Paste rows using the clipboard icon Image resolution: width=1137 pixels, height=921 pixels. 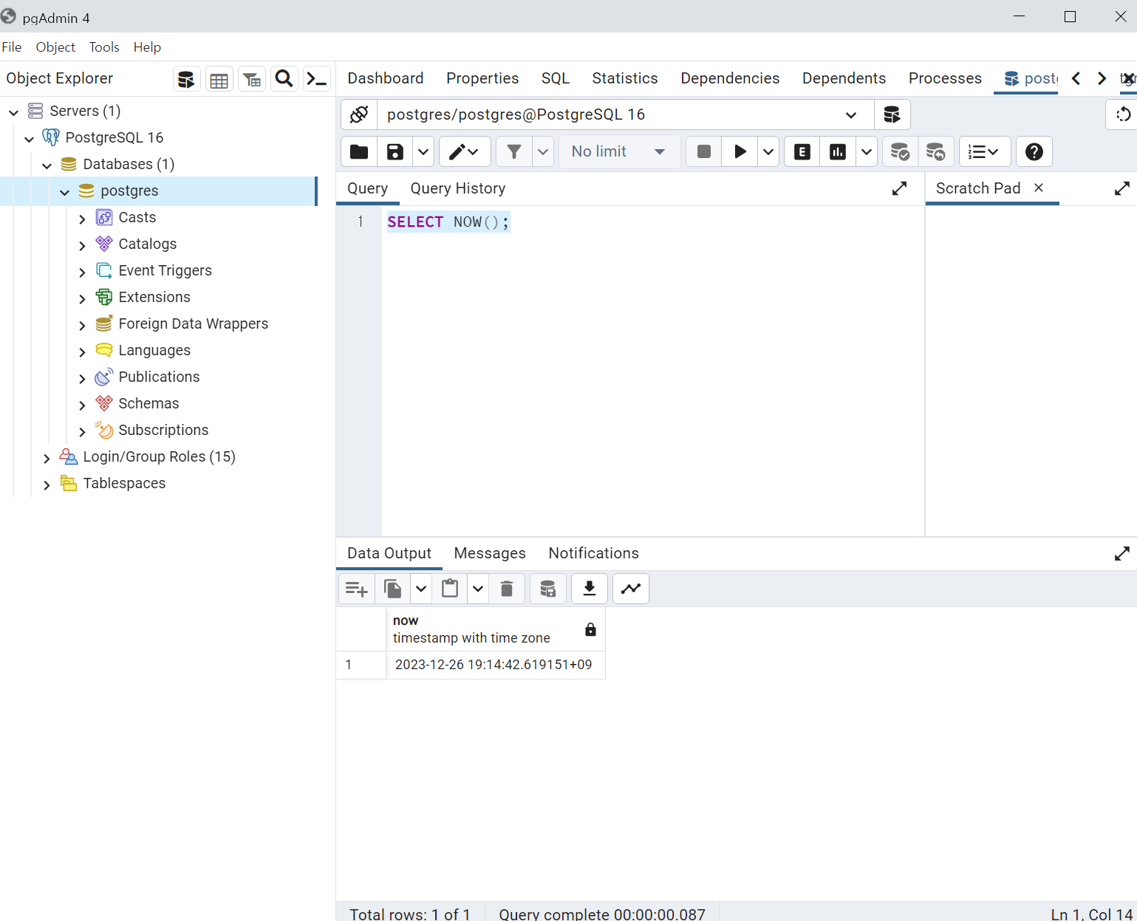[x=450, y=589]
